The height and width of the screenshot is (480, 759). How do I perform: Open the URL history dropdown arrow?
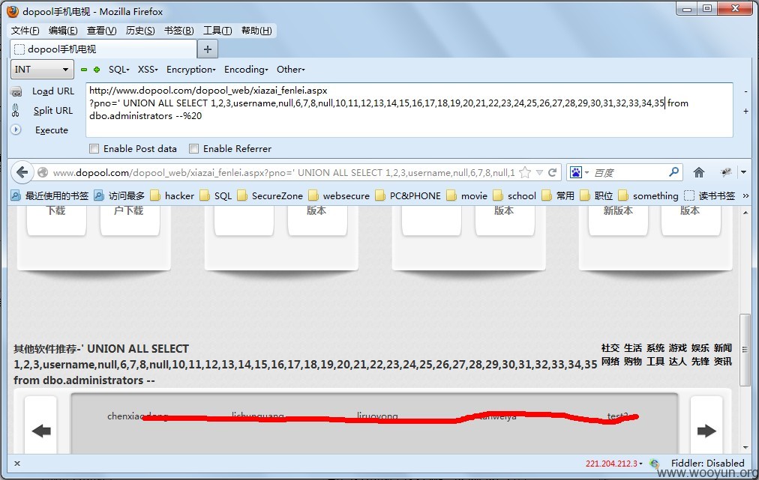[539, 172]
